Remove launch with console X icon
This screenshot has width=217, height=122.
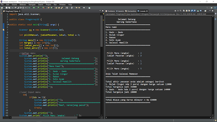178,11
